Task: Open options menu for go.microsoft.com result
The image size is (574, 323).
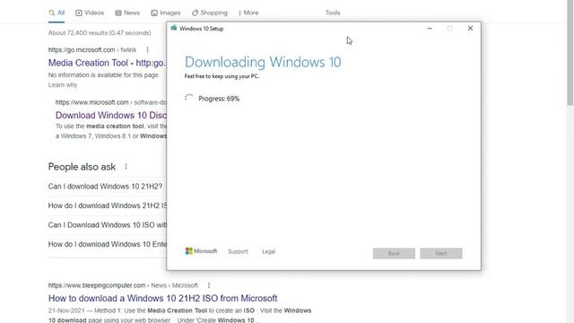Action: point(147,50)
